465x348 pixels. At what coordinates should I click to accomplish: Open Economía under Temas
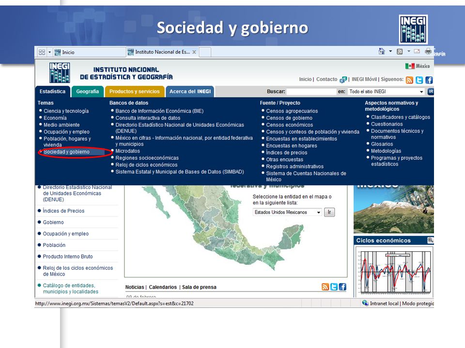click(x=55, y=118)
